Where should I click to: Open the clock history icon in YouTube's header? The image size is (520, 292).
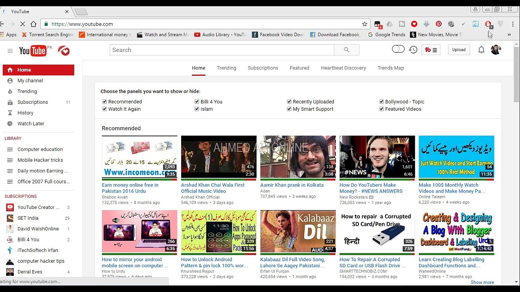413,49
